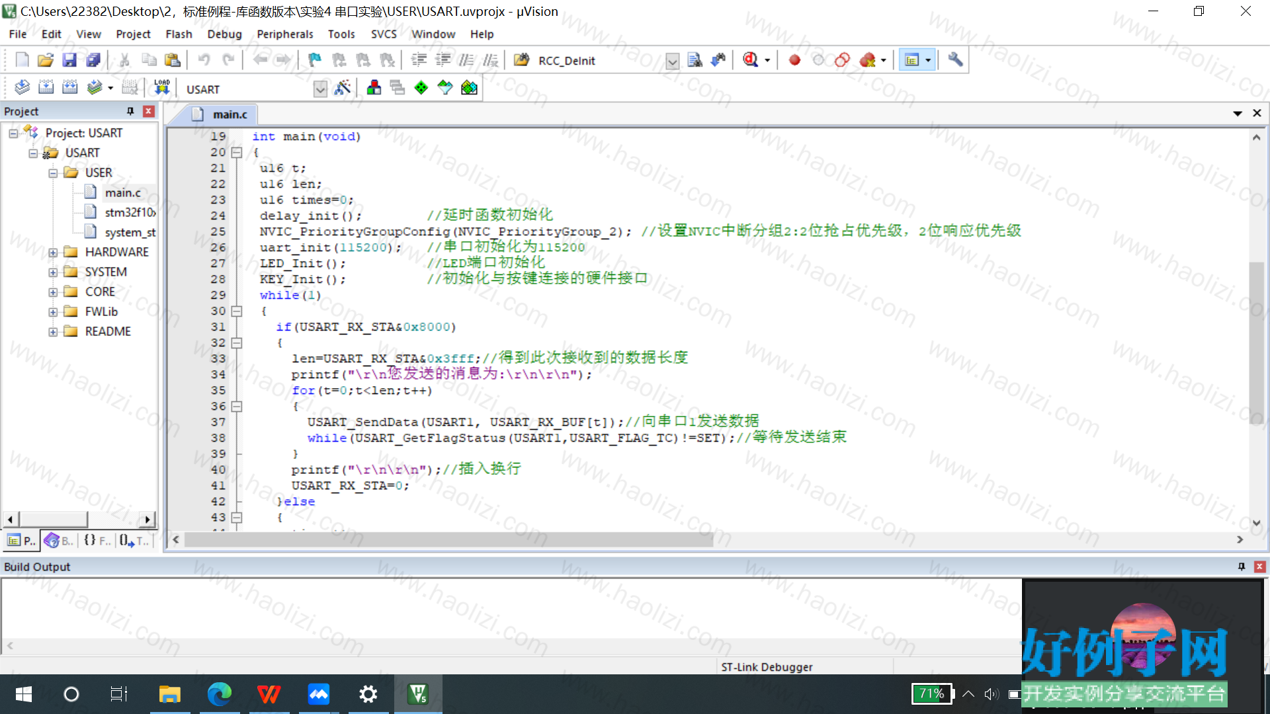Open the Flash menu
The width and height of the screenshot is (1270, 714).
[179, 34]
